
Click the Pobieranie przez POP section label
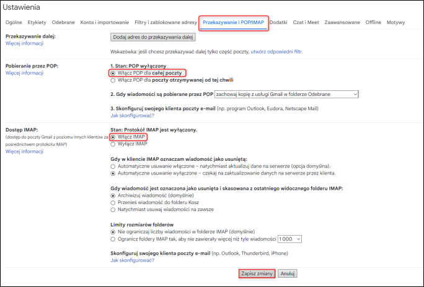32,66
